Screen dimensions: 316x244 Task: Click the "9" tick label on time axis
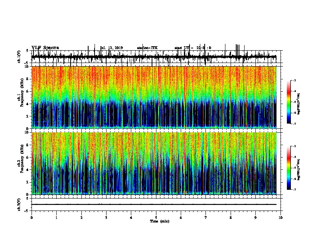[255, 218]
